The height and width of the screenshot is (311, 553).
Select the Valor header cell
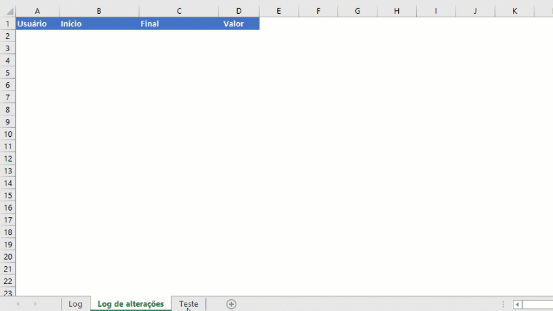coord(239,23)
